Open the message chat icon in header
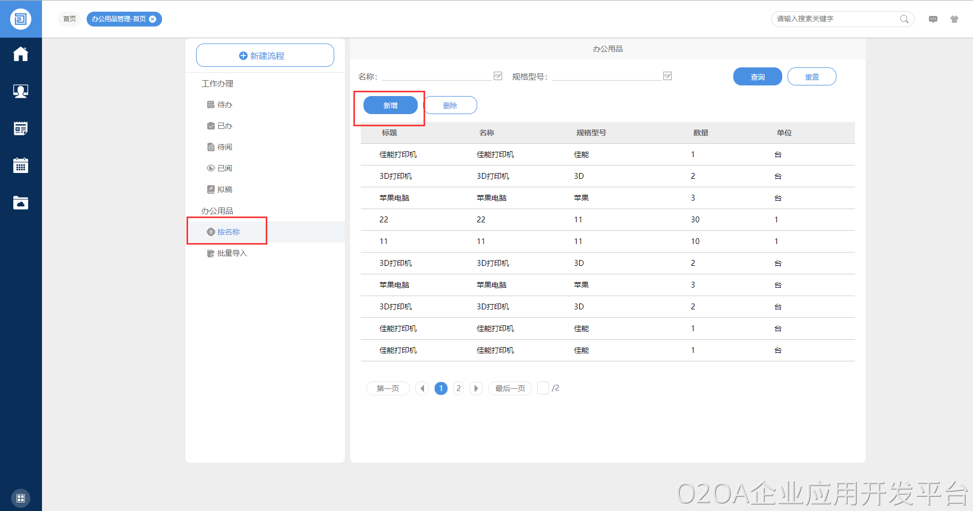The height and width of the screenshot is (511, 973). click(933, 19)
